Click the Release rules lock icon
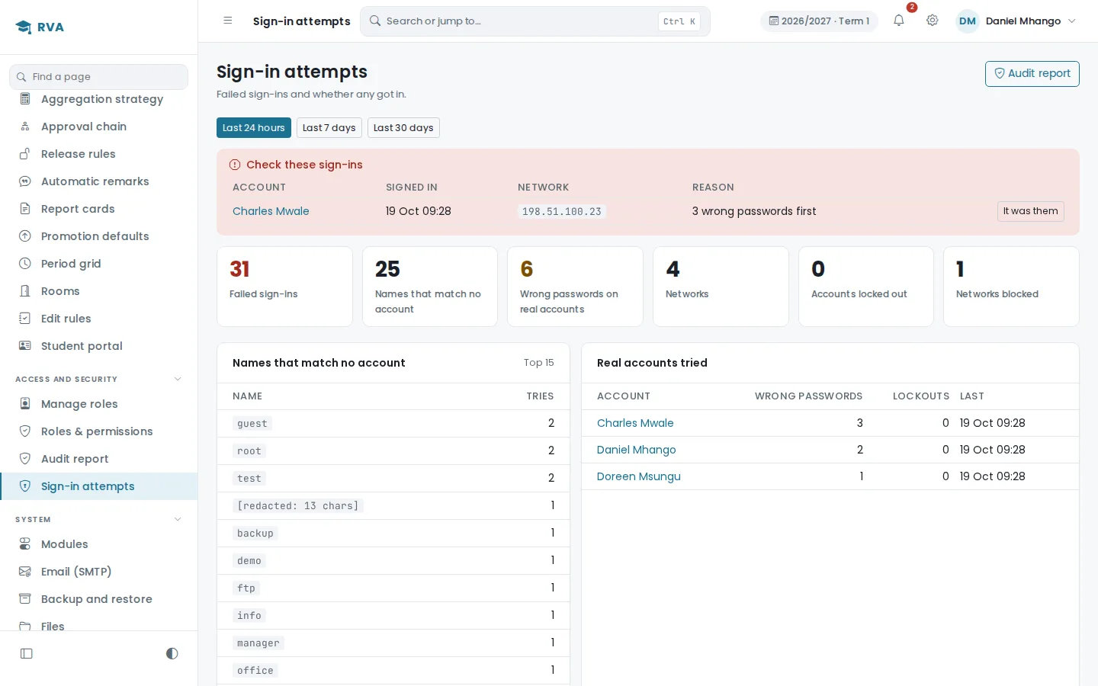This screenshot has width=1098, height=686. pyautogui.click(x=25, y=154)
